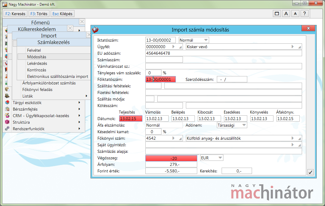325x206 pixels.
Task: Click the Import számla módosítás dialog title icon
Action: pos(95,30)
